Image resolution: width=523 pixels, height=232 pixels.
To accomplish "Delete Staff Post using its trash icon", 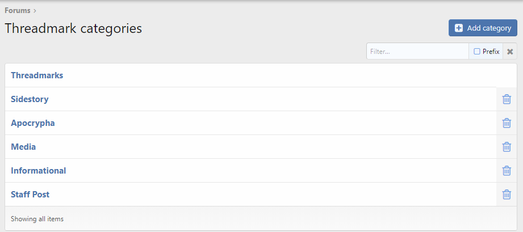I will click(x=507, y=195).
